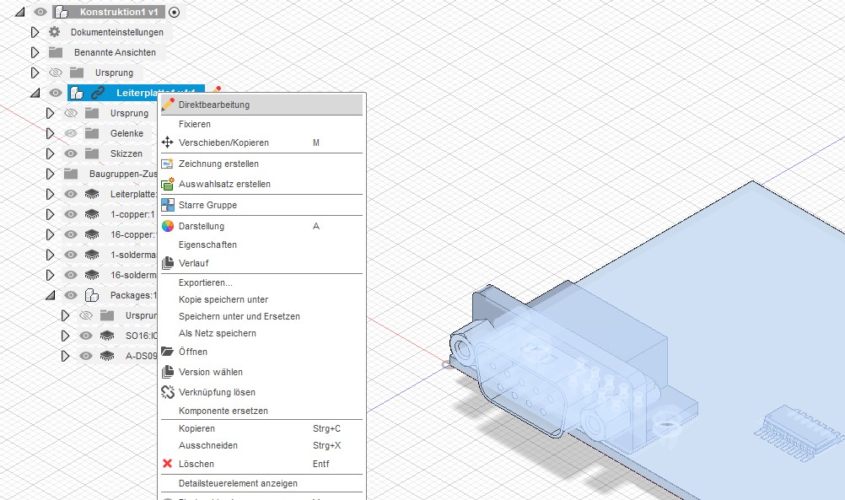Image resolution: width=845 pixels, height=500 pixels.
Task: Click the Packages:1 component icon
Action: pyautogui.click(x=92, y=295)
